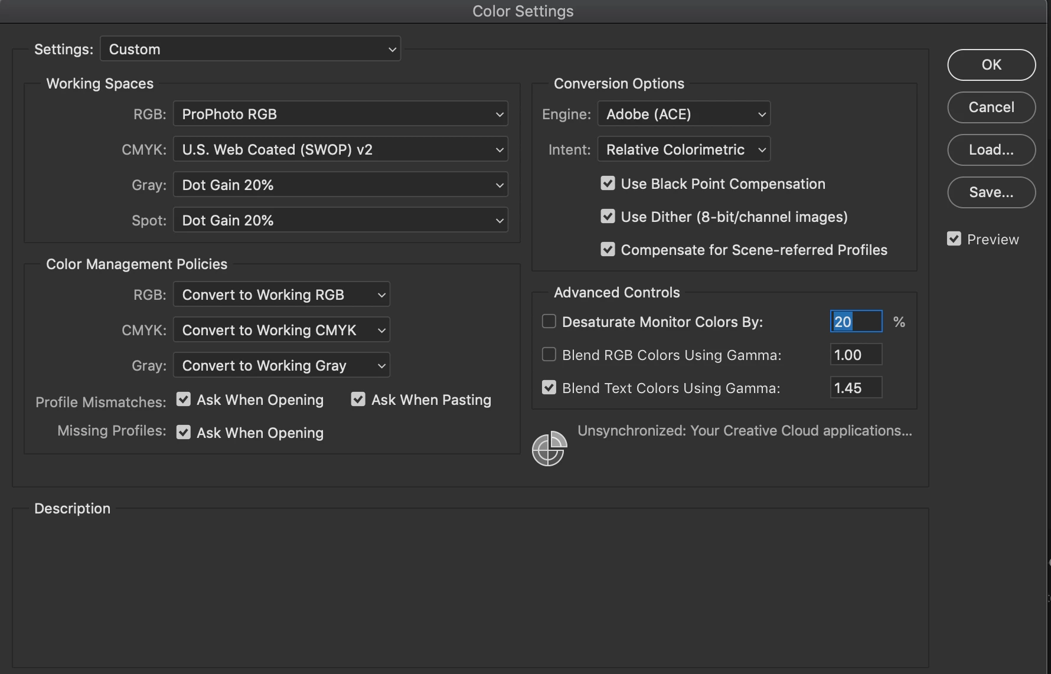Enable Blend RGB Colors Using Gamma
This screenshot has height=674, width=1051.
tap(549, 355)
